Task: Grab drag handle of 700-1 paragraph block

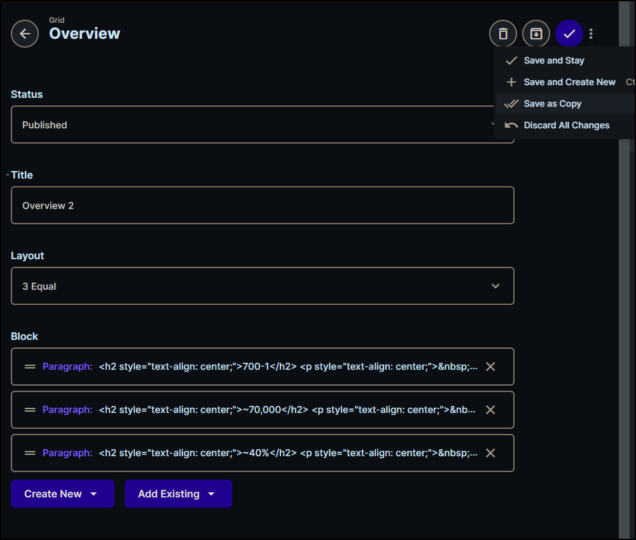Action: tap(30, 367)
